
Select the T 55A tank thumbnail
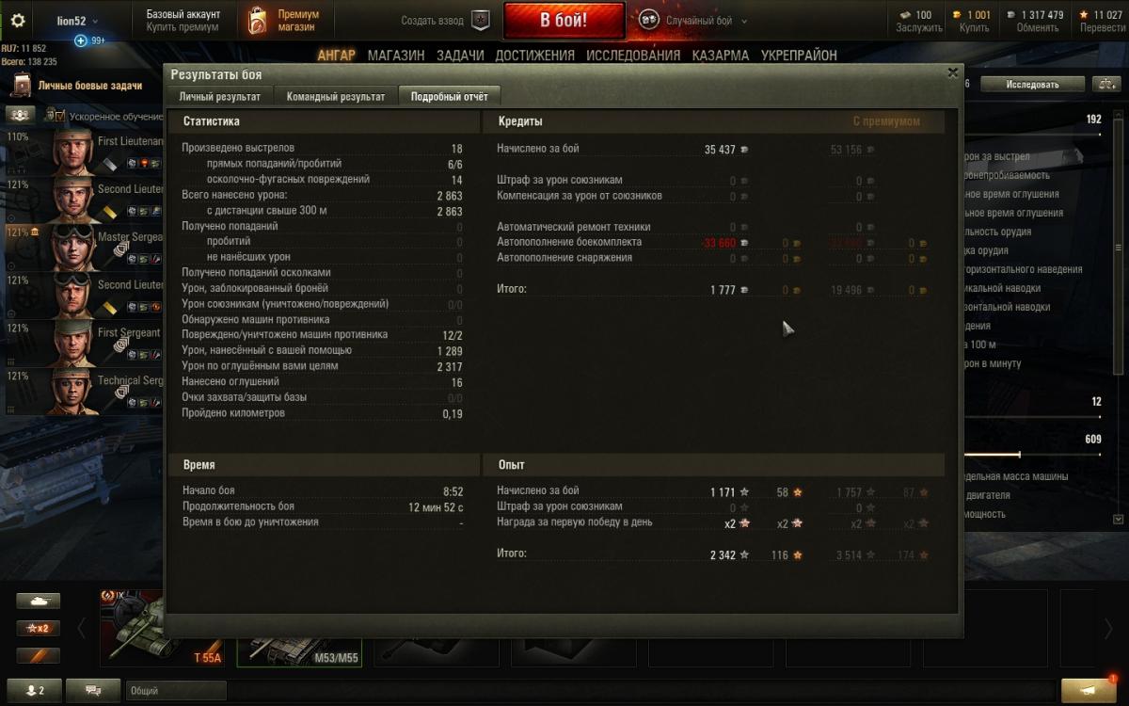(164, 628)
